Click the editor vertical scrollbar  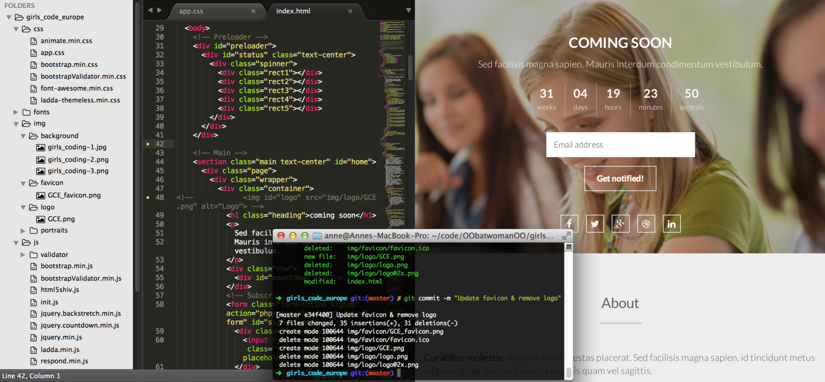click(x=410, y=67)
